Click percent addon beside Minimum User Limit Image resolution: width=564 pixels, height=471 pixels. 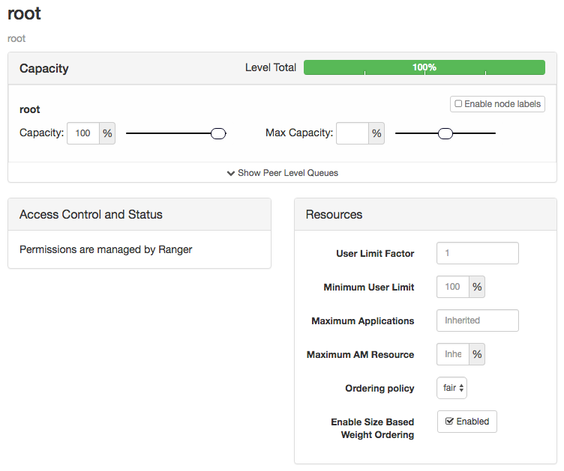(x=477, y=287)
